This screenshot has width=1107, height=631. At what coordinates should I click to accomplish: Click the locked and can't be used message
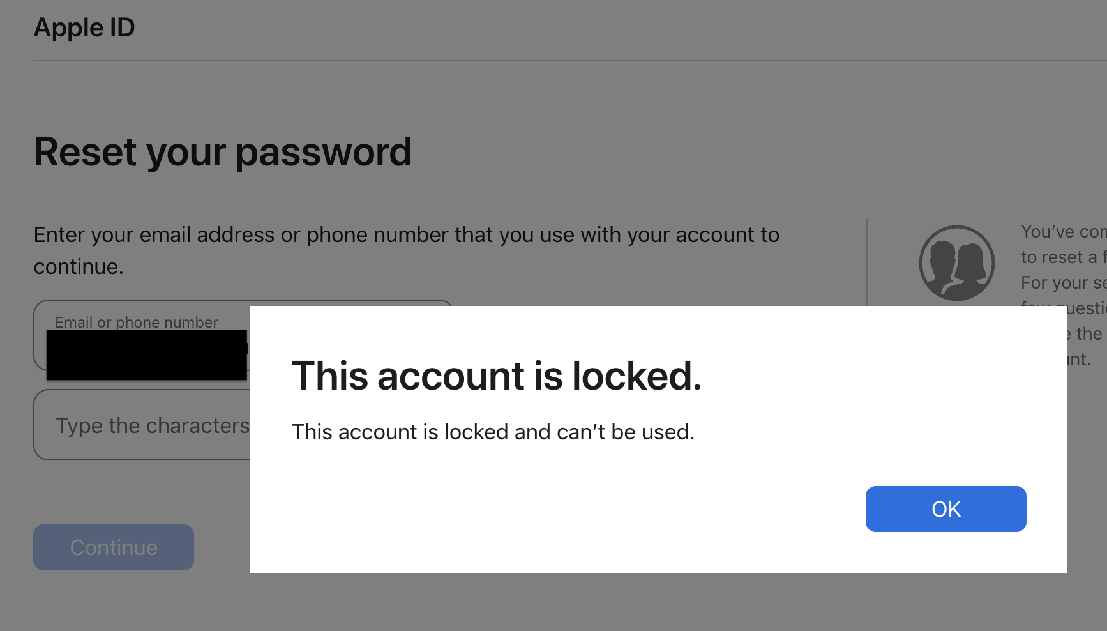pos(492,432)
